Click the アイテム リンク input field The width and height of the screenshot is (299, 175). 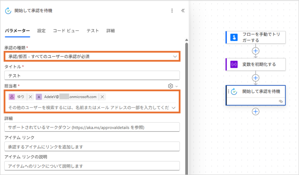pos(92,146)
